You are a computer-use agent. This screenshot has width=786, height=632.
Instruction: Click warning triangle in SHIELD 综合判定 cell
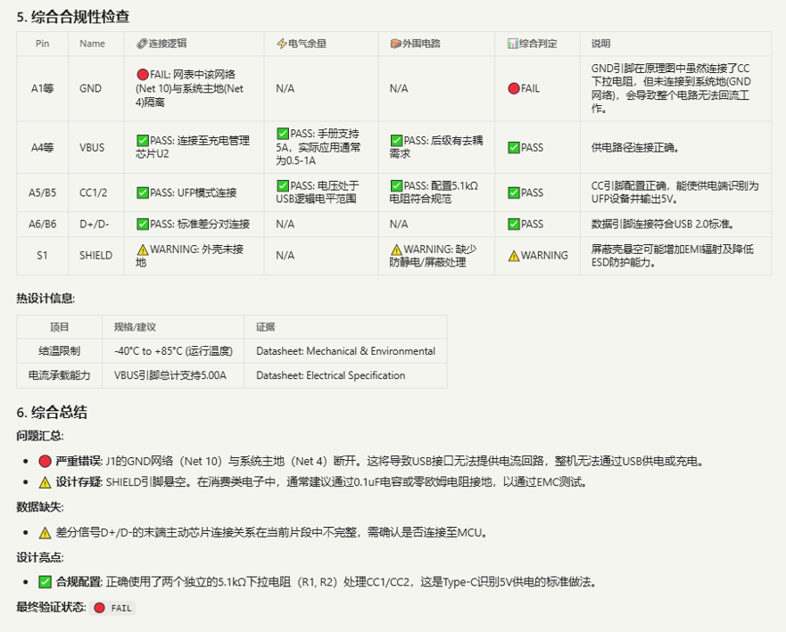click(513, 256)
